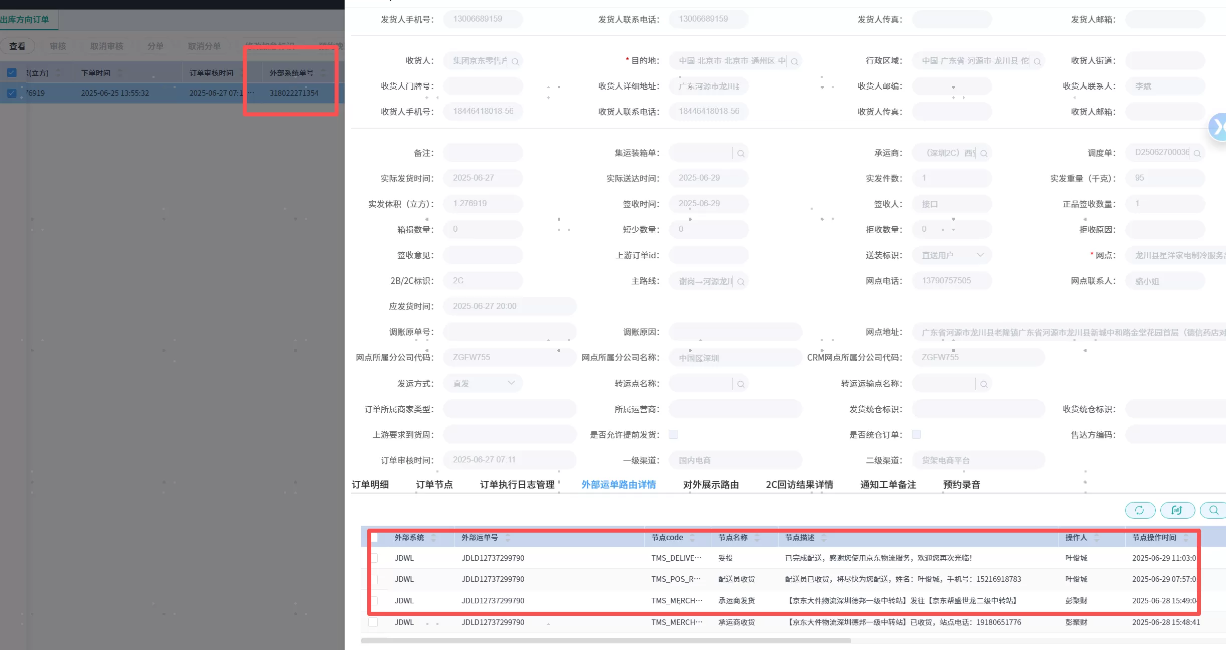Click the route table horizontal scrollbar
Screen dimensions: 1226x650
[x=605, y=640]
